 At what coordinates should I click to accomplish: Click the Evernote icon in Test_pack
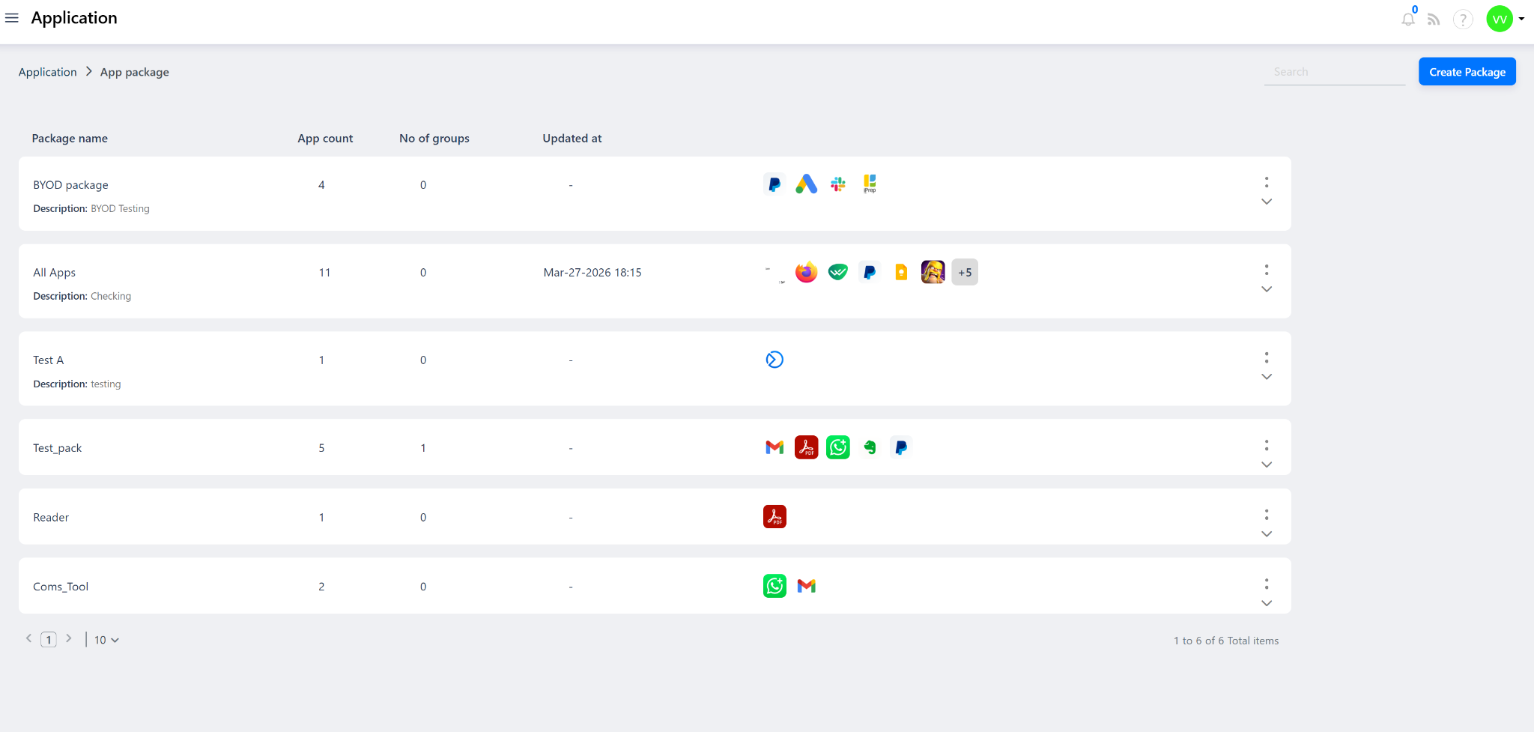pyautogui.click(x=870, y=447)
